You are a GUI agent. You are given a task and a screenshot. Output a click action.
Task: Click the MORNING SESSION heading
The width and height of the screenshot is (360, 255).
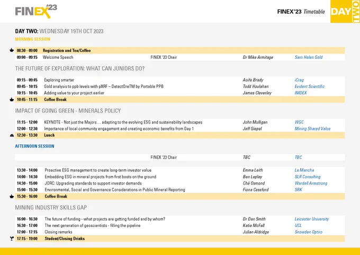33,39
